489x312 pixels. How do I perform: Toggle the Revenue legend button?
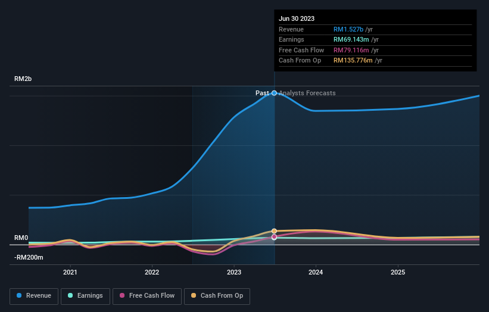tap(34, 296)
